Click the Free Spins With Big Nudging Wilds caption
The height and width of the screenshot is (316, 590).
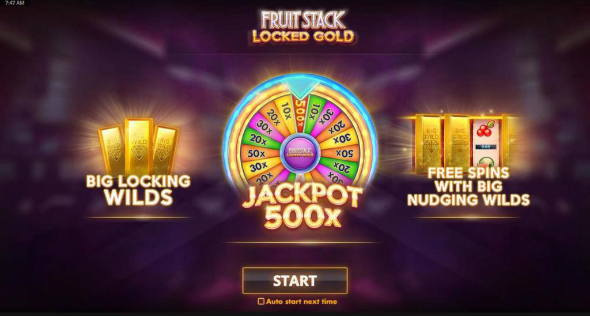click(x=468, y=186)
